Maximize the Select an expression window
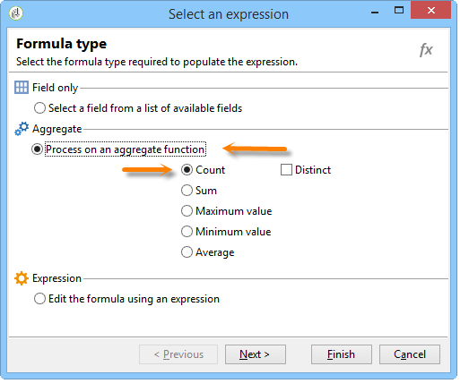Image resolution: width=469 pixels, height=392 pixels. (x=399, y=11)
